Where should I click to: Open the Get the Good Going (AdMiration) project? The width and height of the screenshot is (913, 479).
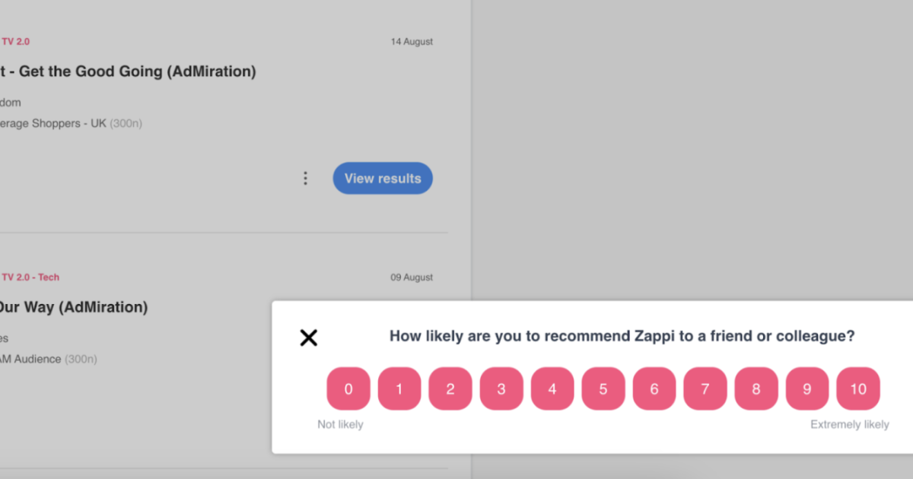coord(128,71)
